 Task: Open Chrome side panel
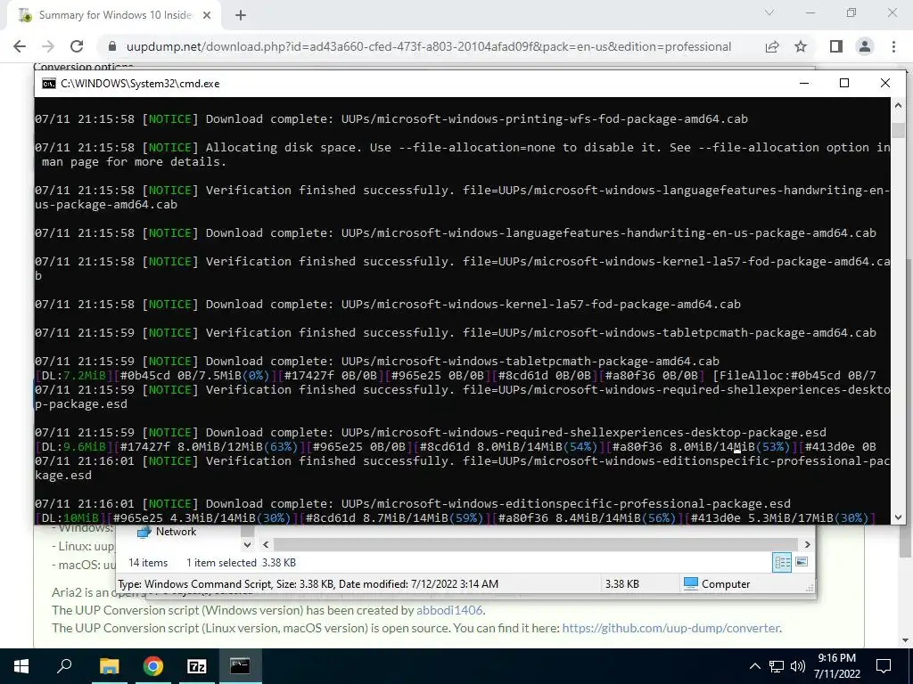pos(836,46)
